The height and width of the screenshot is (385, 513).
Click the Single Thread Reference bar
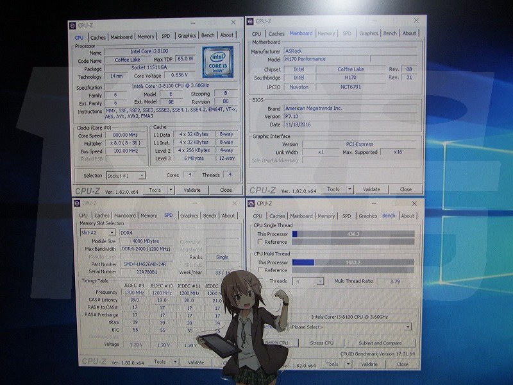(353, 242)
